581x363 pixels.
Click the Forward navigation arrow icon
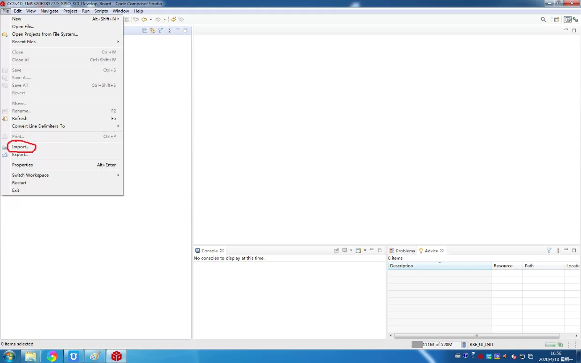pyautogui.click(x=158, y=19)
